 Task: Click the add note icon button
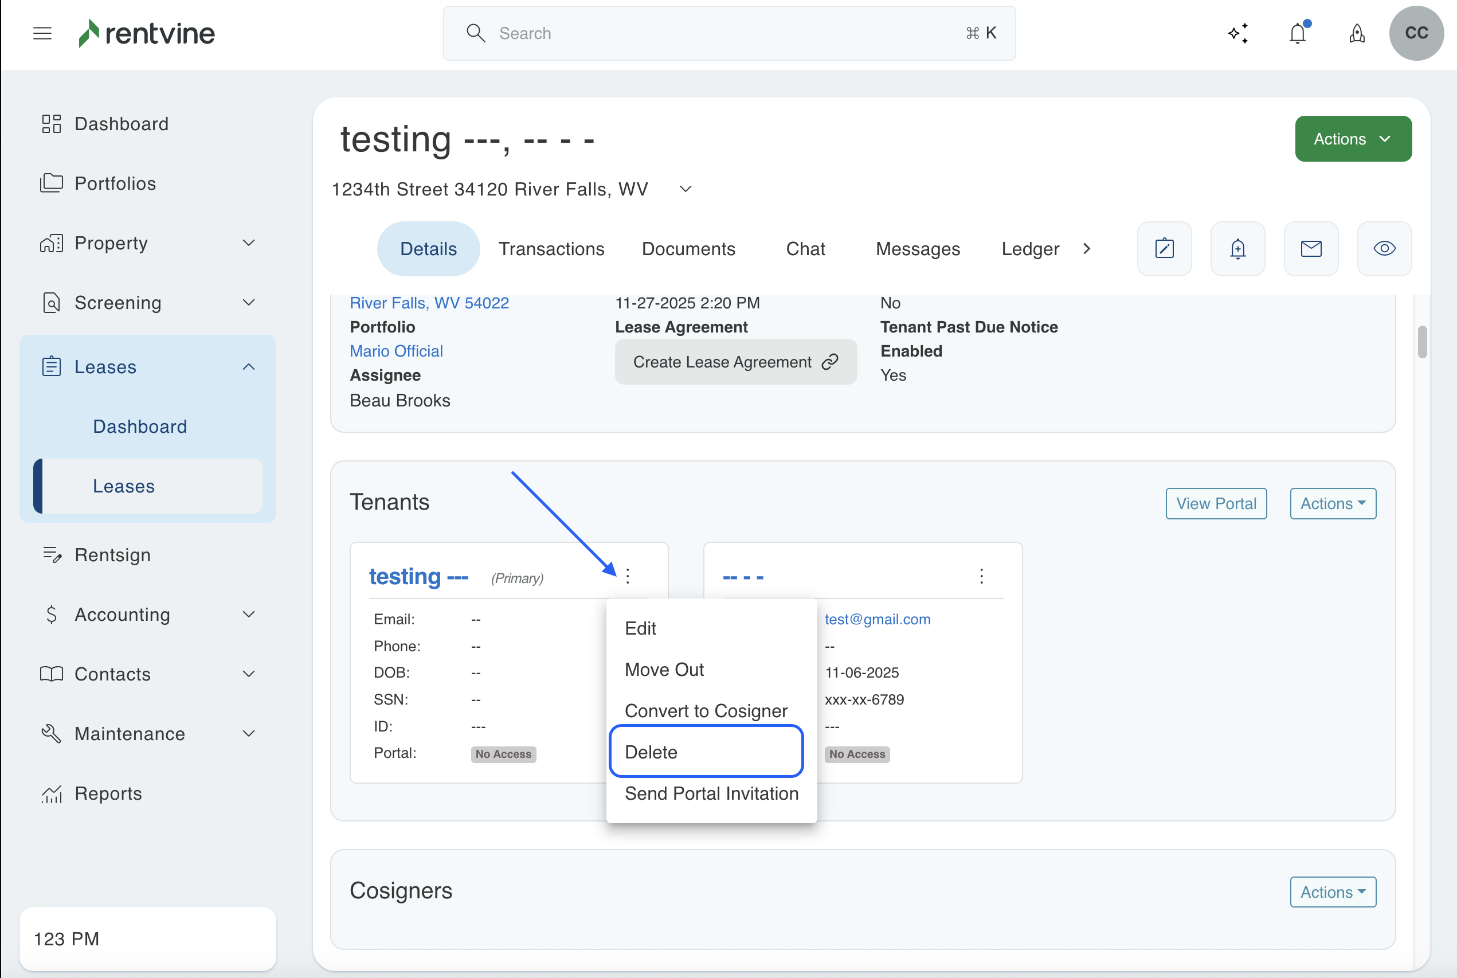pos(1164,248)
